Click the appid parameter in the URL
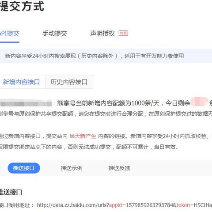This screenshot has width=212, height=212. point(115,205)
